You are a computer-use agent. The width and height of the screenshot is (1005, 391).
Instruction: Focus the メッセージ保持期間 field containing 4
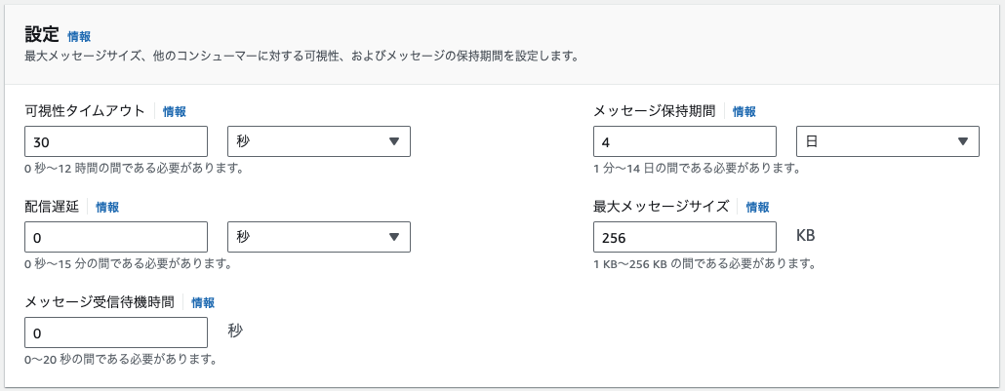coord(685,141)
